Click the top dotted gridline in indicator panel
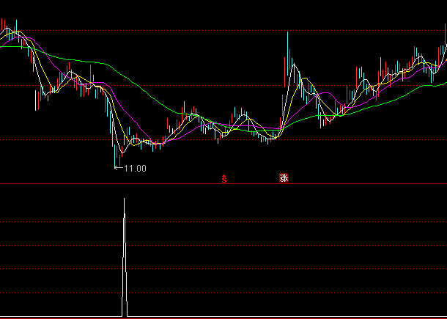447x319 pixels. 220,221
